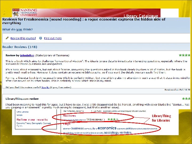192x144 pixels.
Task: Click the LibraryThing.com review heading
Action: click(x=22, y=99)
